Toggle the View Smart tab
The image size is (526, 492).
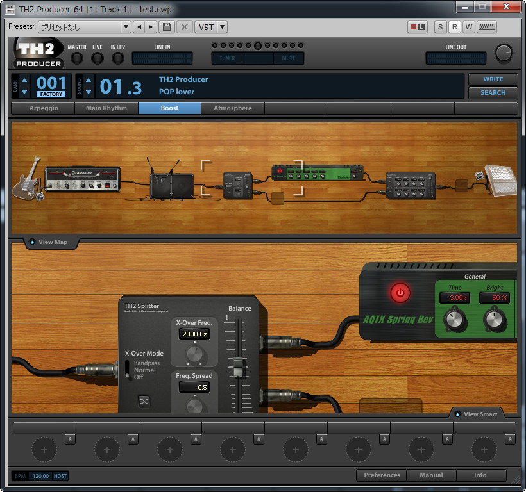[477, 414]
